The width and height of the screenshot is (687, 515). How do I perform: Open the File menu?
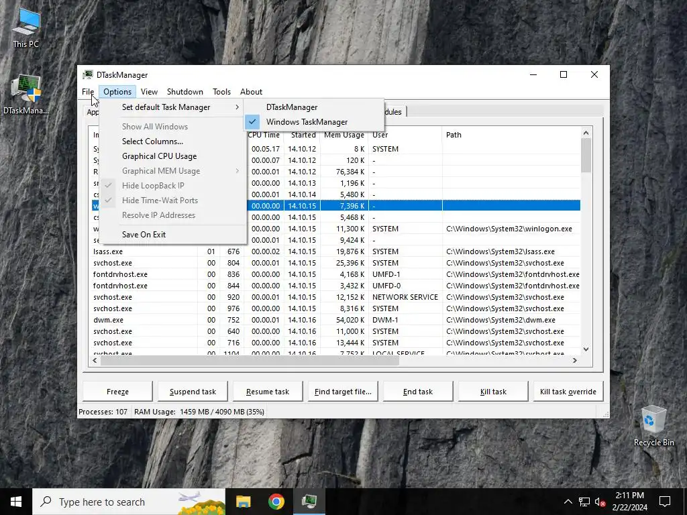tap(88, 91)
